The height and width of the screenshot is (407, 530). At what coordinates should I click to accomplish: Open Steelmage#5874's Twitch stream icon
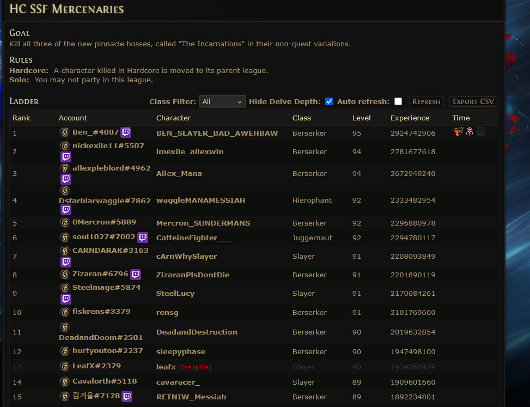65,299
